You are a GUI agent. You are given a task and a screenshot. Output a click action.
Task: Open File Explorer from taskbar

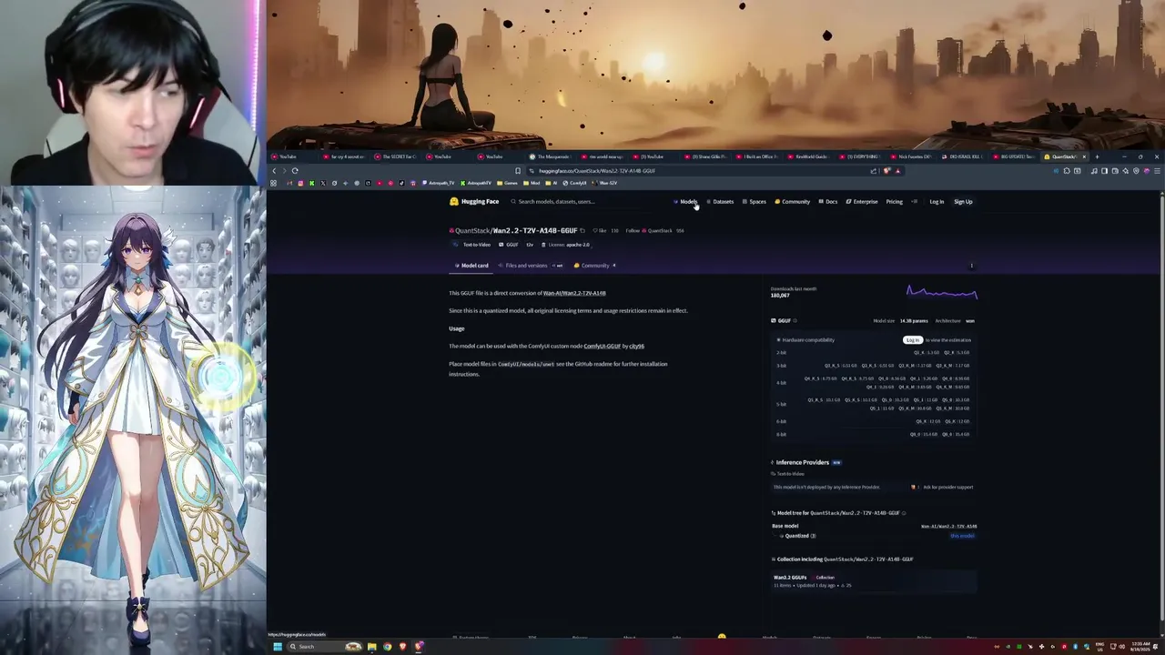(x=371, y=647)
